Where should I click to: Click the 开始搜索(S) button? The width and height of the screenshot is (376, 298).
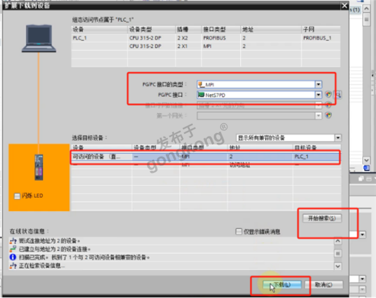322,218
